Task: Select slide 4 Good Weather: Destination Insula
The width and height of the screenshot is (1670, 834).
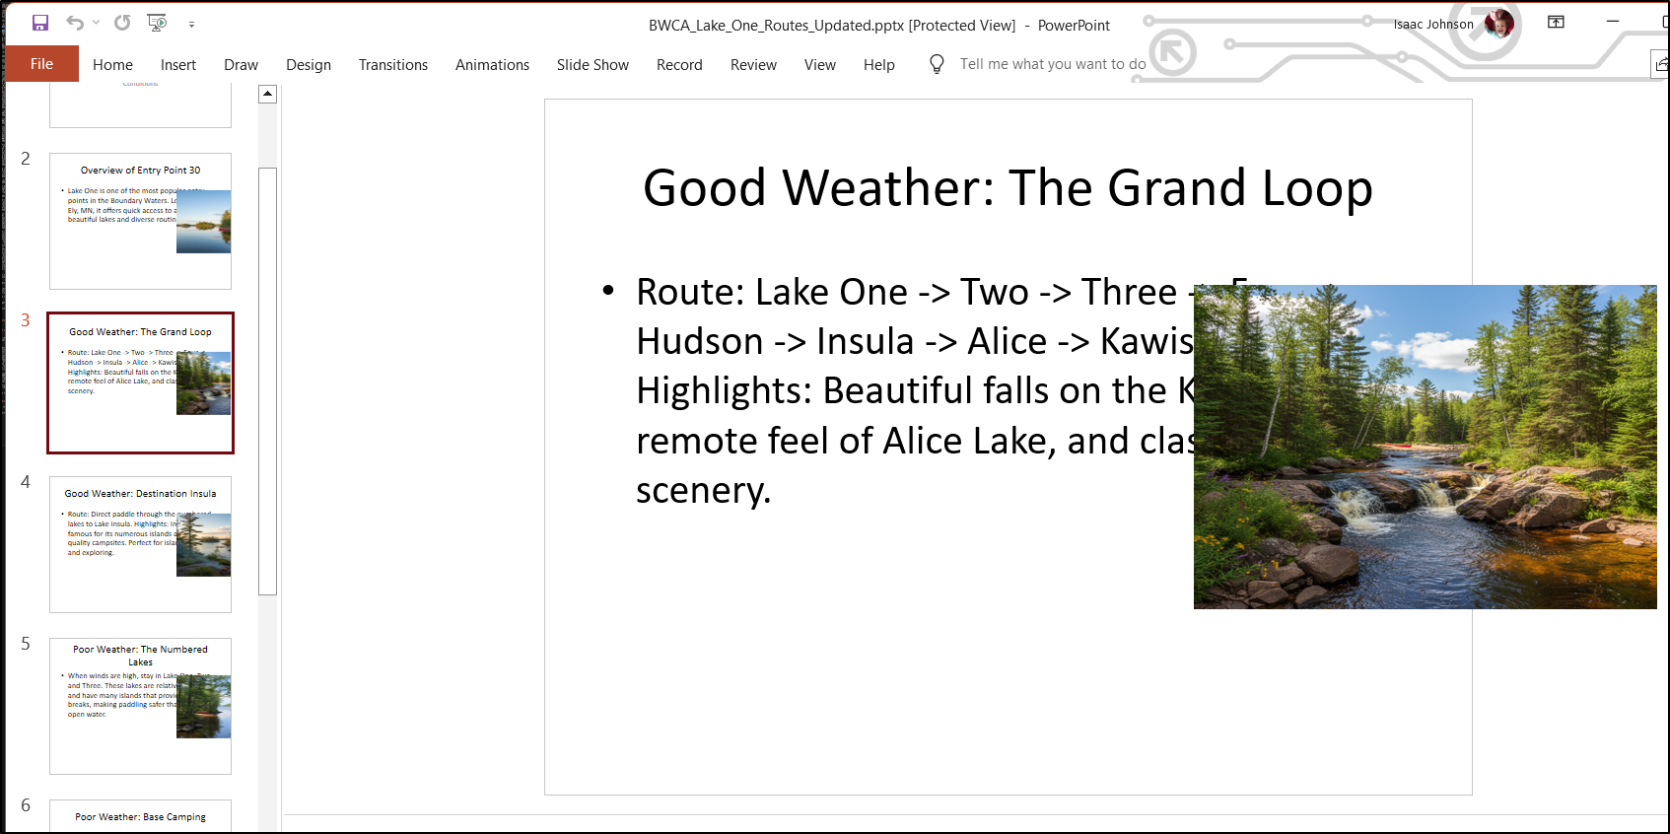Action: click(140, 544)
